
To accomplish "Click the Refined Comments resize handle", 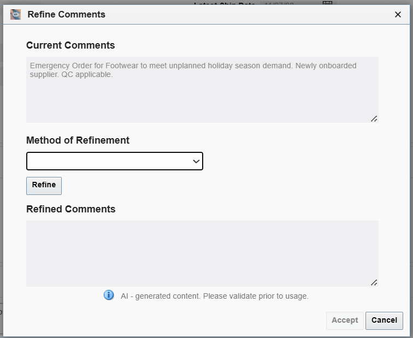I will click(x=374, y=283).
